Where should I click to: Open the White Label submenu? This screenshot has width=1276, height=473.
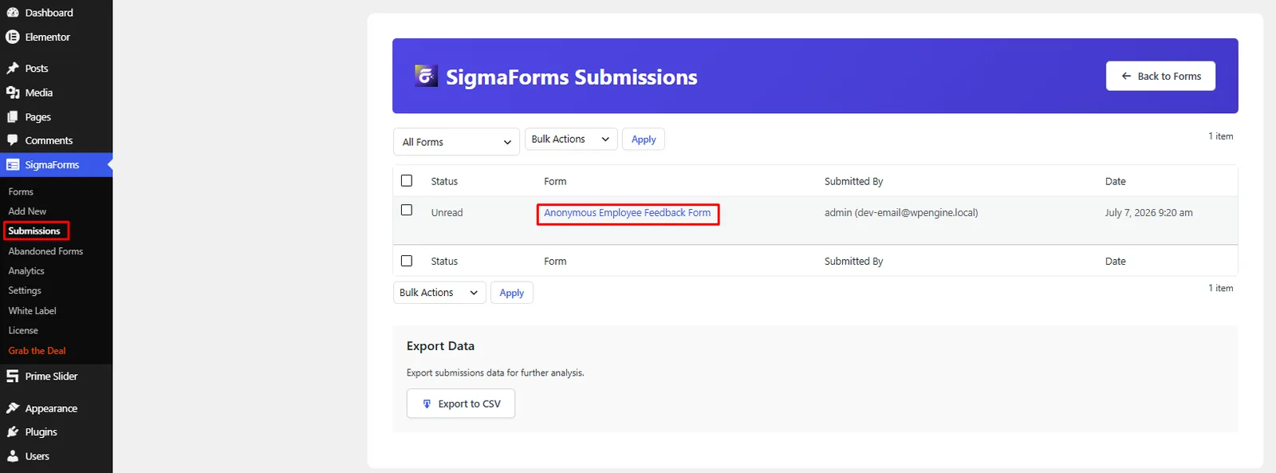[x=33, y=311]
